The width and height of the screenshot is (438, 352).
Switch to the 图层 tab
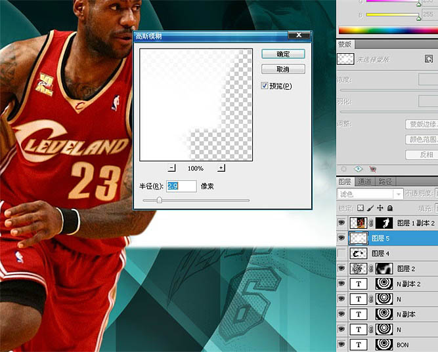click(345, 182)
